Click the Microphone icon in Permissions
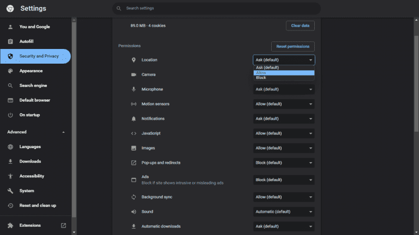This screenshot has height=235, width=419. tap(134, 89)
